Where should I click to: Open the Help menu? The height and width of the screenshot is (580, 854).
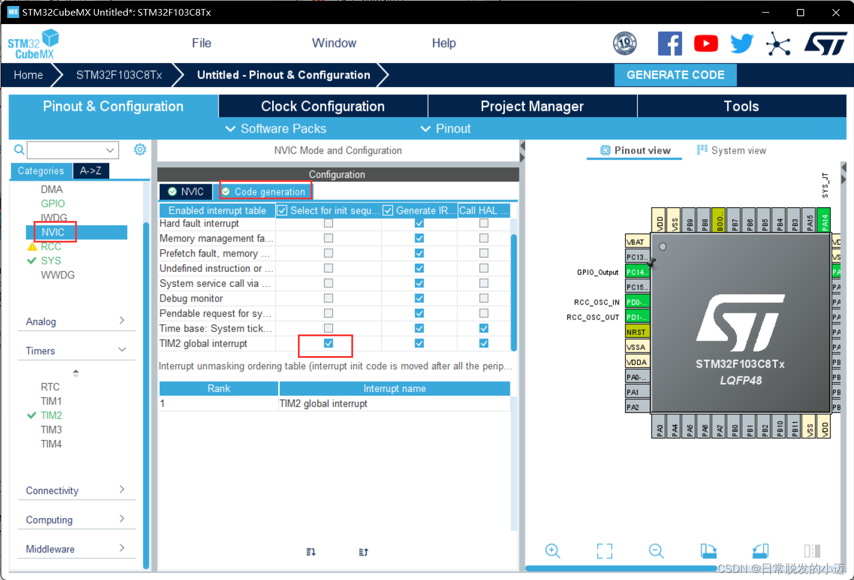click(x=444, y=43)
